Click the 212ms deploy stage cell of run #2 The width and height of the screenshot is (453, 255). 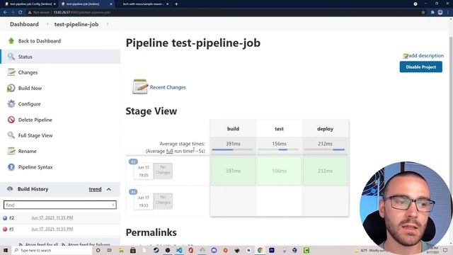click(x=325, y=171)
